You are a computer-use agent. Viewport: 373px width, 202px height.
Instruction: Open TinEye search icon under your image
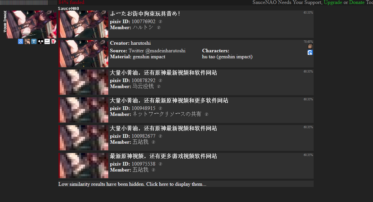pos(34,41)
